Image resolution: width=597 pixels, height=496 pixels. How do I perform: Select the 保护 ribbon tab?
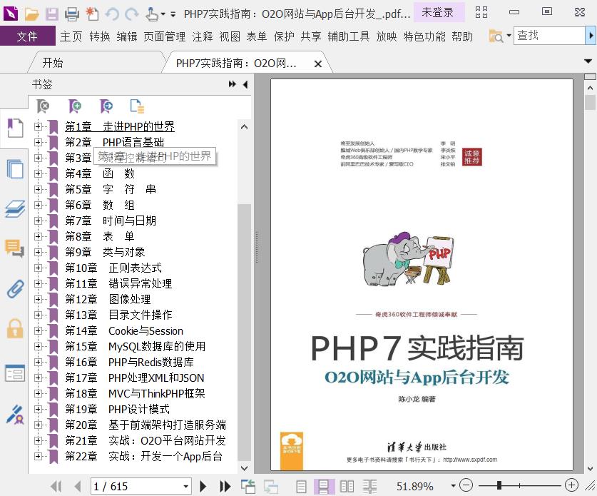284,36
